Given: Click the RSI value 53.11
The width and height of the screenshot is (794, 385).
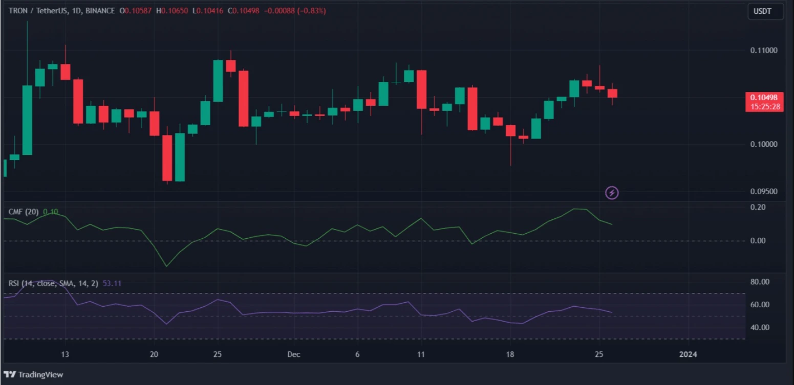Looking at the screenshot, I should (x=112, y=283).
